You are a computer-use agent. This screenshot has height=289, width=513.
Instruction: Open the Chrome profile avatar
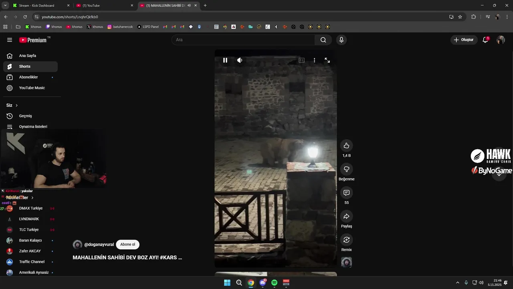click(497, 17)
